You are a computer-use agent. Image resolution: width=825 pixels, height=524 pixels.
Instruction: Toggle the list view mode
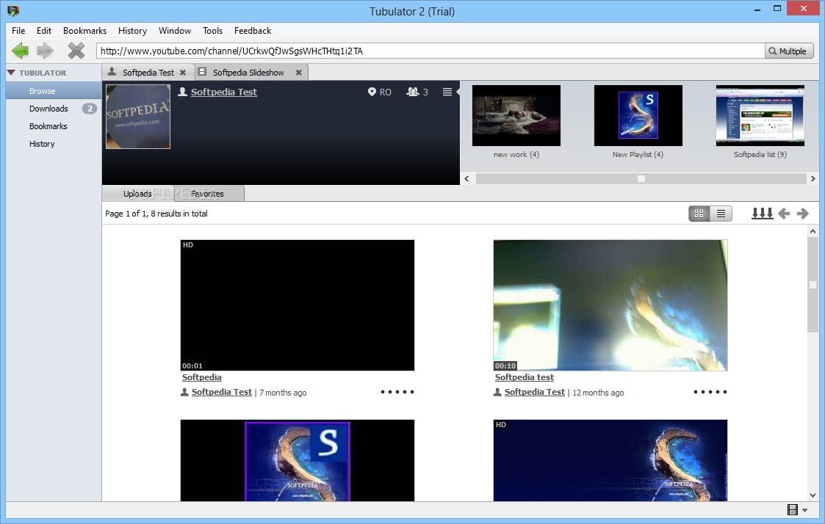pos(721,214)
